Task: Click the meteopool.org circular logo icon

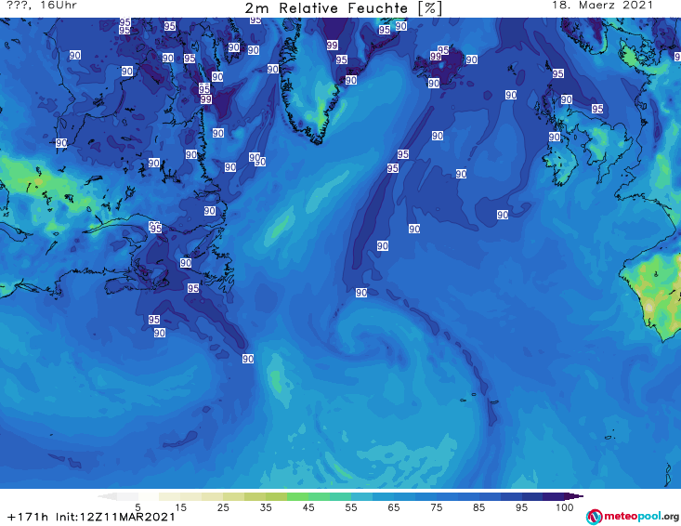Action: coord(594,517)
